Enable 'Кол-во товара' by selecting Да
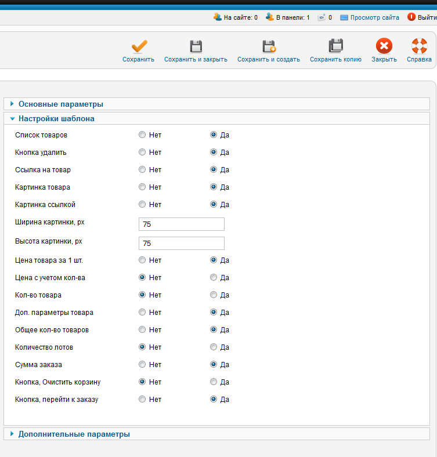This screenshot has width=437, height=457. (x=214, y=295)
